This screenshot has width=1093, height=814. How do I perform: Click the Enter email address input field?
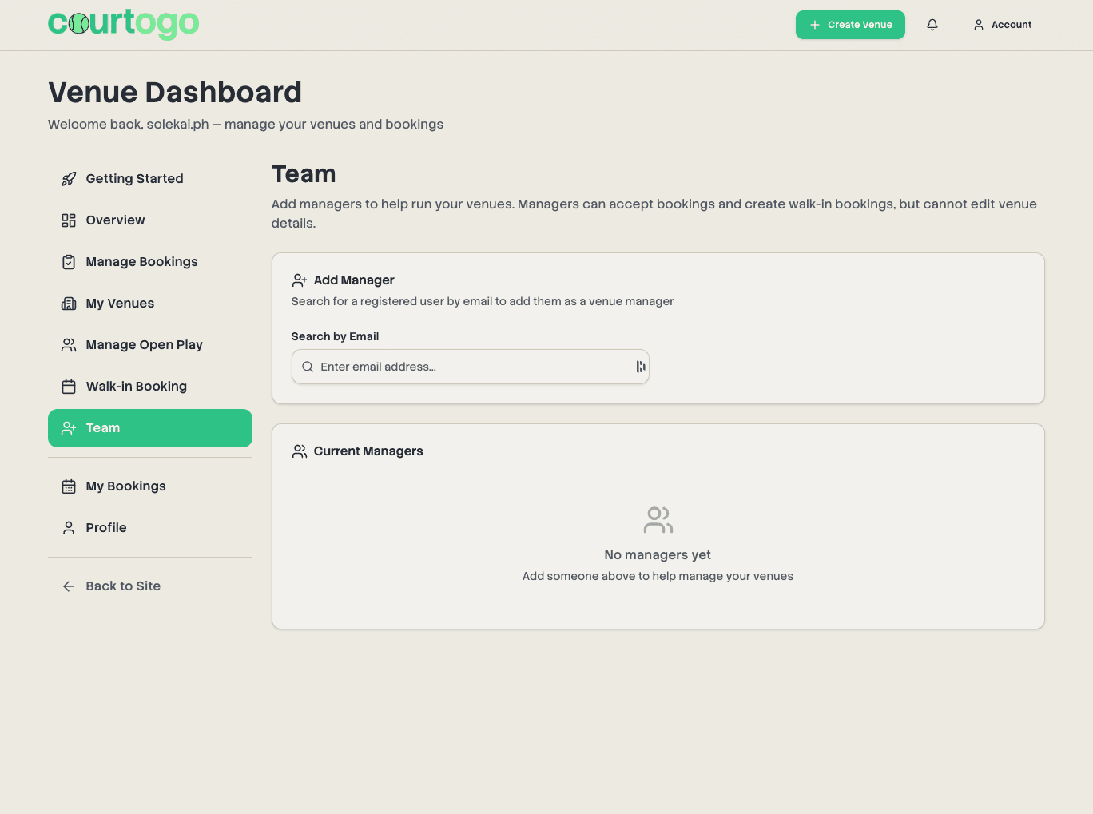tap(471, 367)
